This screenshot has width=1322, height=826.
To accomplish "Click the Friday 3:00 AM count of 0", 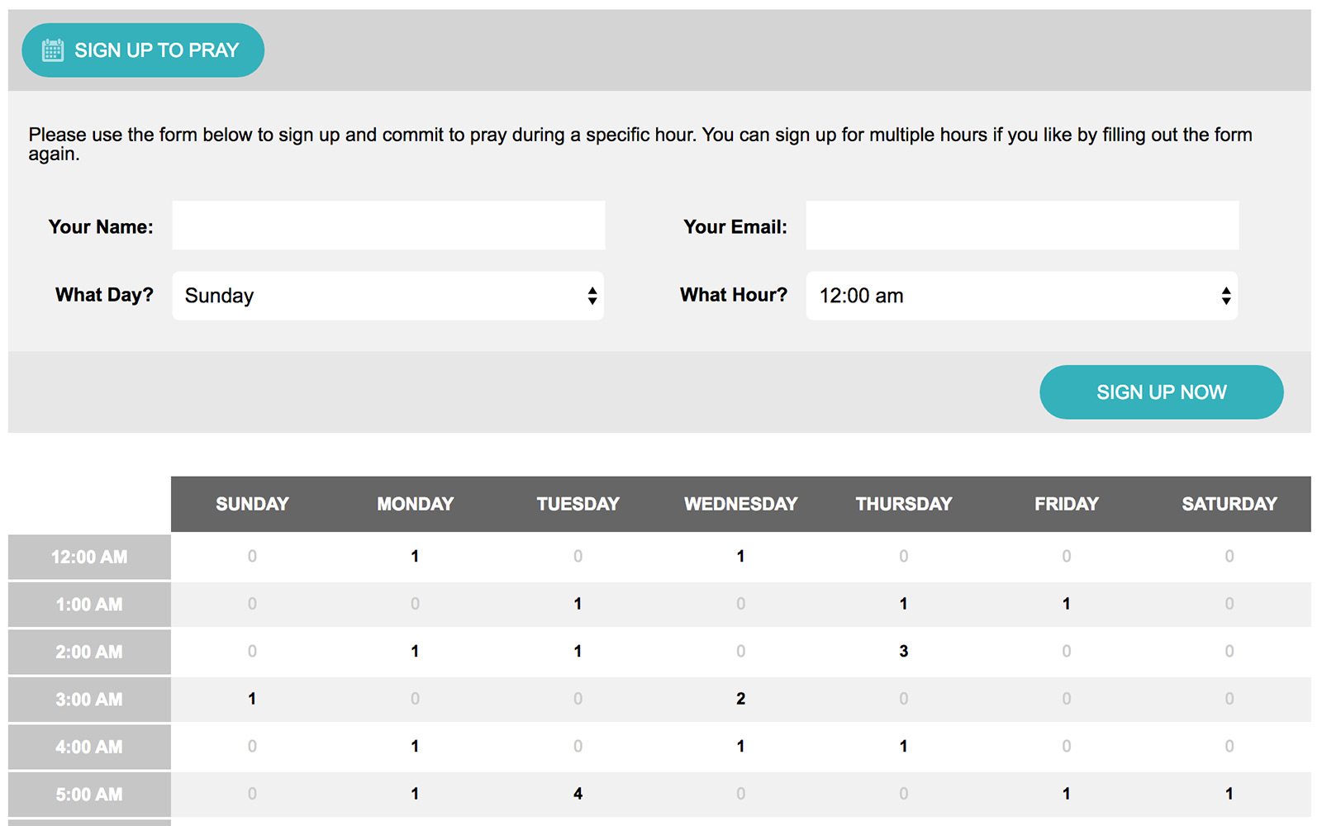I will (x=1066, y=699).
